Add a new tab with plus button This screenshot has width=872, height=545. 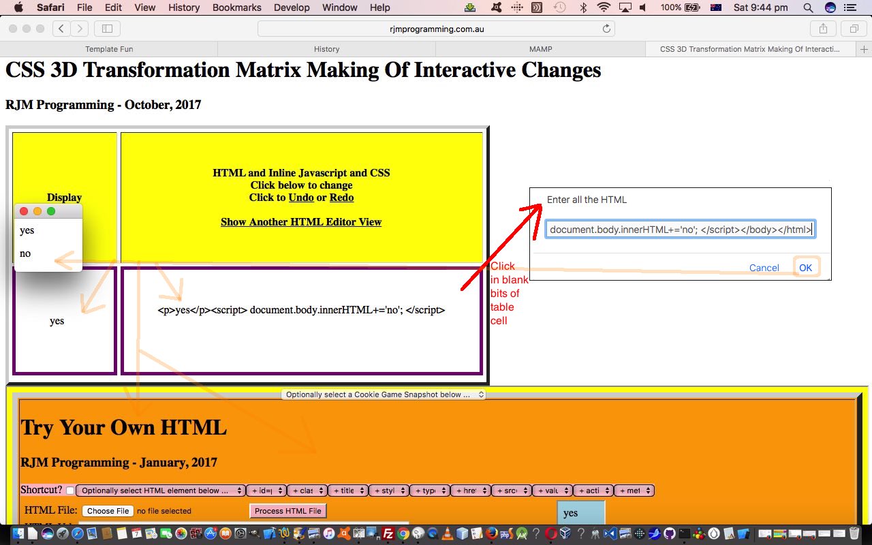tap(865, 49)
